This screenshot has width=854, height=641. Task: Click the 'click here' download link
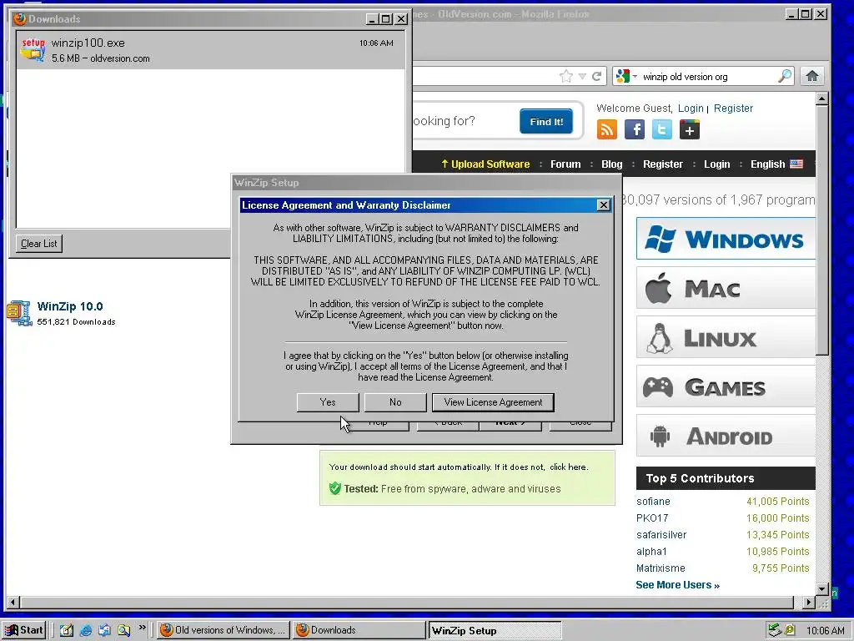pyautogui.click(x=567, y=467)
